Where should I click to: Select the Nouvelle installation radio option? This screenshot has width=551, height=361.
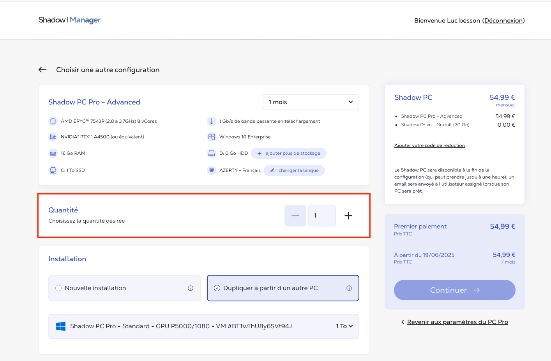coord(124,288)
